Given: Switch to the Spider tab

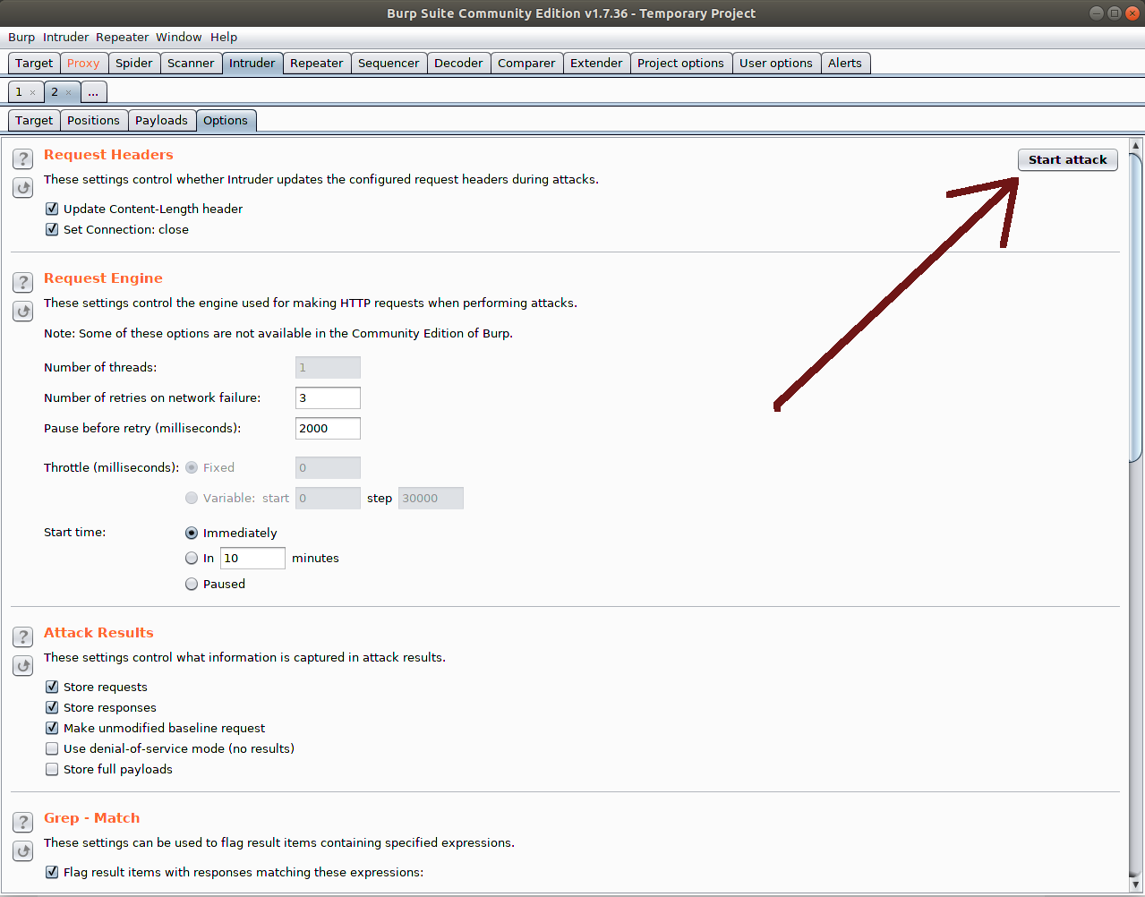Looking at the screenshot, I should pyautogui.click(x=134, y=63).
